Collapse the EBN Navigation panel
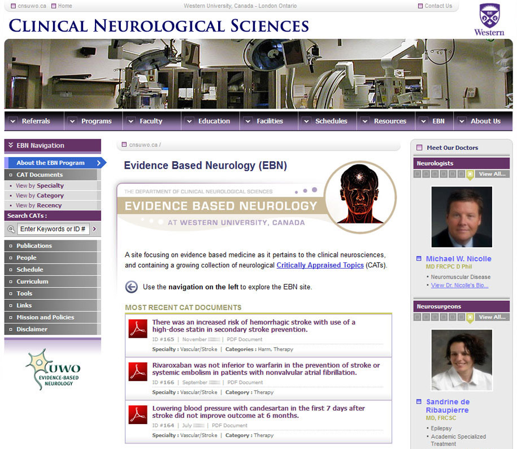This screenshot has width=517, height=449. [11, 145]
